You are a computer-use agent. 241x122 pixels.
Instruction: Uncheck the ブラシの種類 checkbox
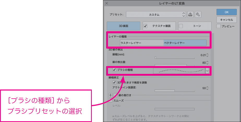[114, 70]
